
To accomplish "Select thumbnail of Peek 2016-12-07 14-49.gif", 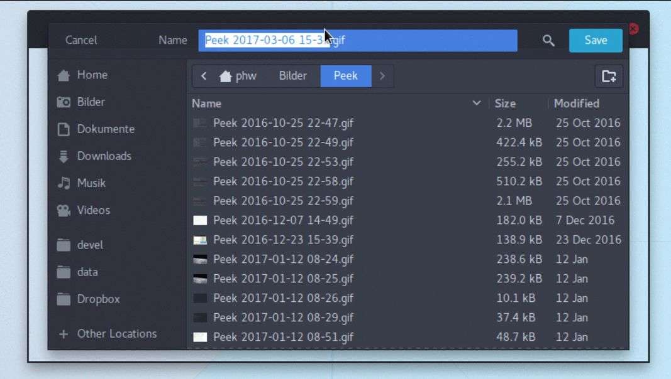I will point(200,220).
